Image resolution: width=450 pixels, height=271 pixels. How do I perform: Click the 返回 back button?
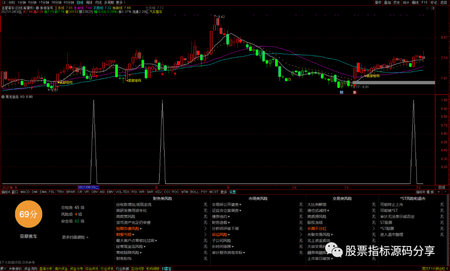click(444, 2)
